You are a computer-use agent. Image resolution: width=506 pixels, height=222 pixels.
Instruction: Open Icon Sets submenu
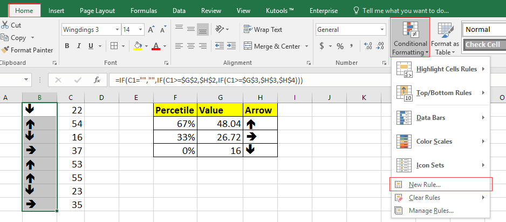441,165
